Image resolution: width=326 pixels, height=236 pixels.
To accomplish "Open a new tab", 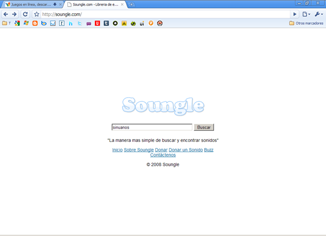I will point(131,5).
